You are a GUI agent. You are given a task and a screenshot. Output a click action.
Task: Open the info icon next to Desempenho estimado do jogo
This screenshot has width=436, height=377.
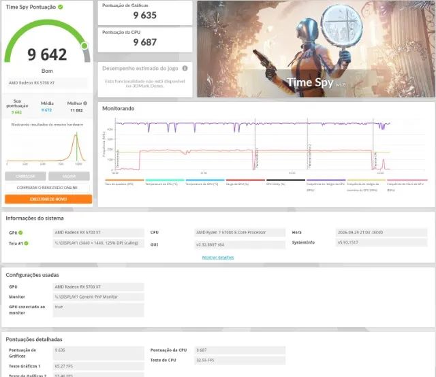[185, 68]
